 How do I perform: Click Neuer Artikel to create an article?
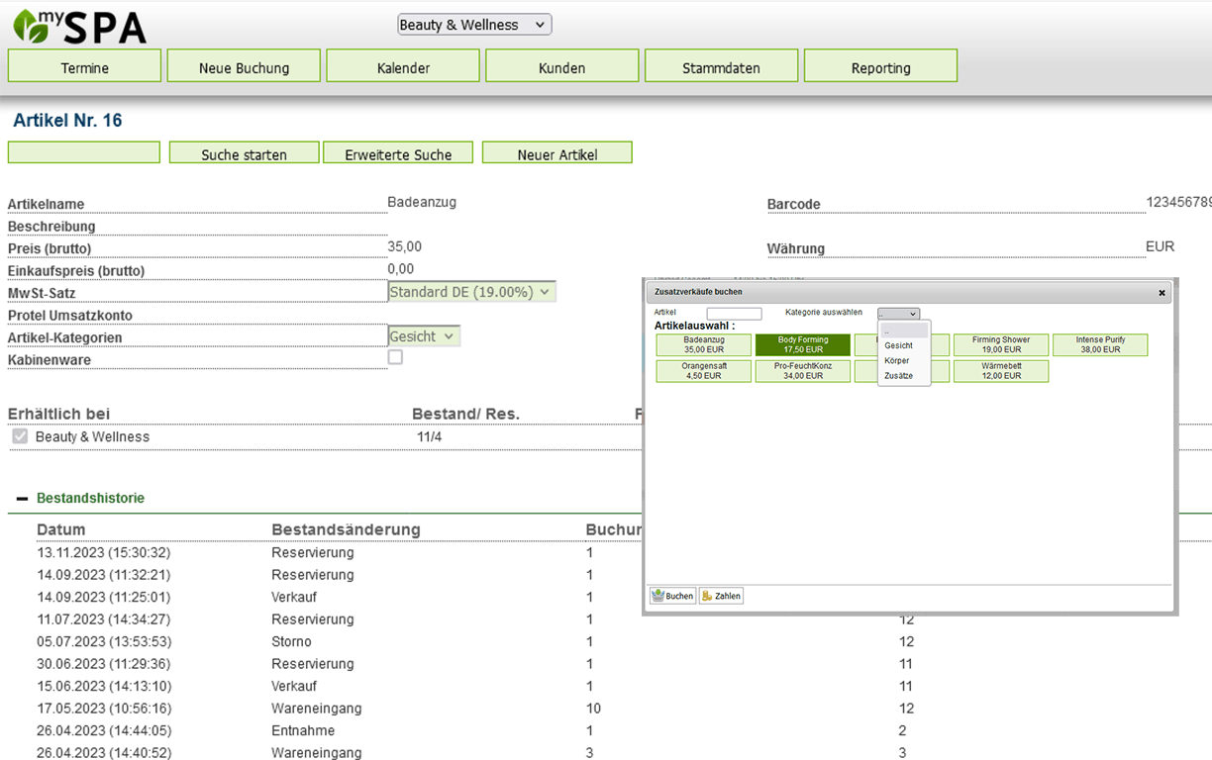point(556,152)
